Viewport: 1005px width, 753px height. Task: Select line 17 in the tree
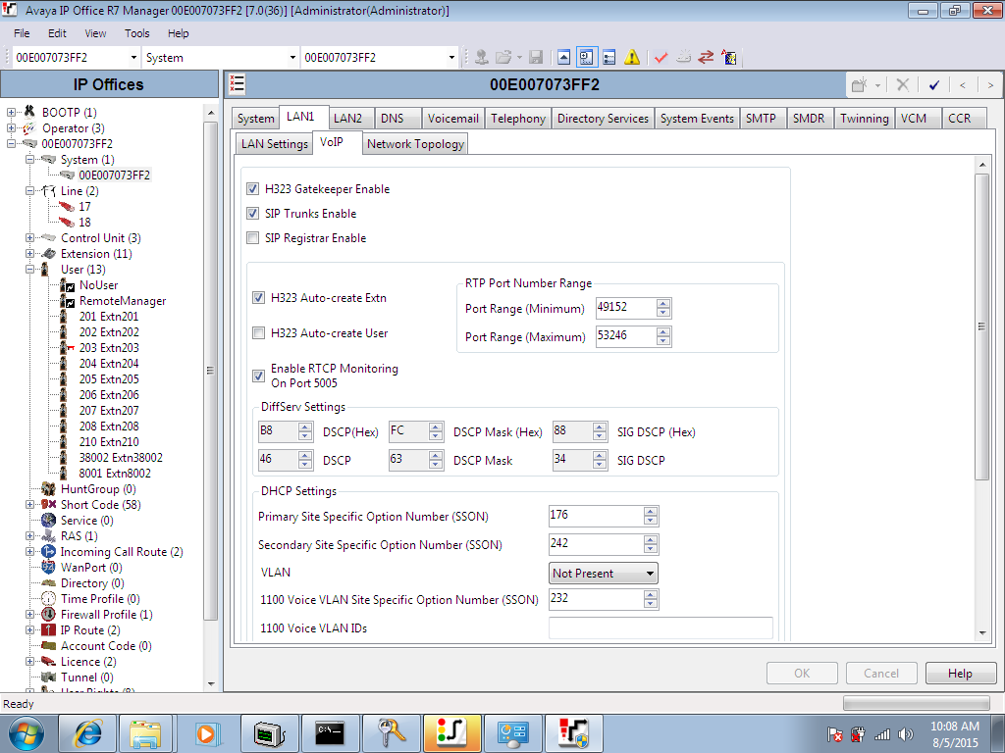[x=84, y=207]
